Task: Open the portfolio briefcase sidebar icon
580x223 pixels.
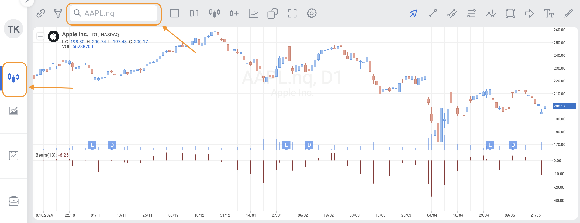Action: (13, 201)
